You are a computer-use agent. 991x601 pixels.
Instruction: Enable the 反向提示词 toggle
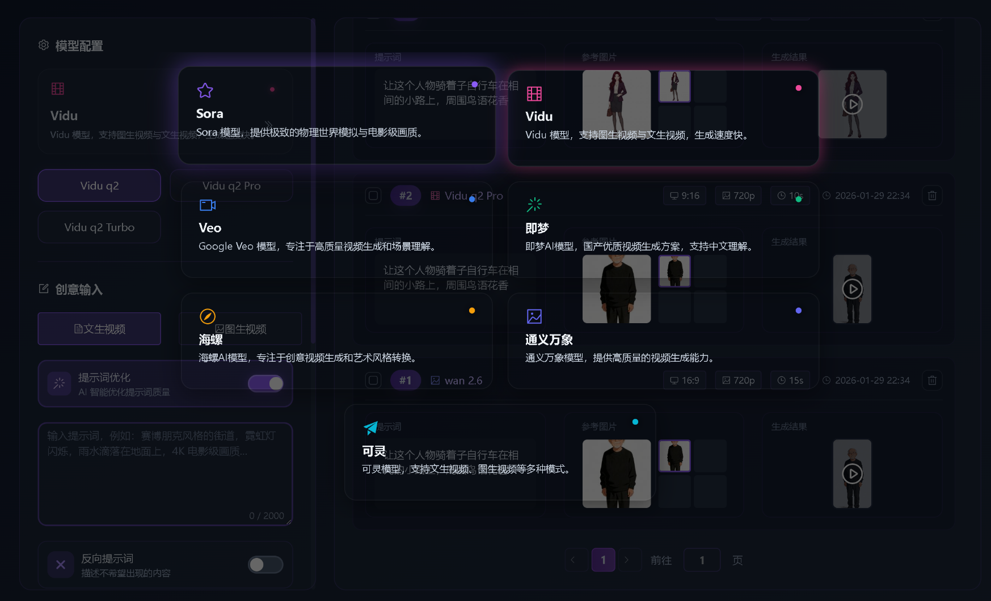[x=265, y=565]
